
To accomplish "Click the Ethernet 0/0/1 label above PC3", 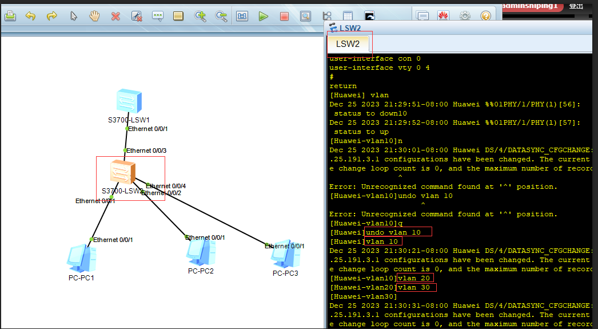I will [x=285, y=246].
